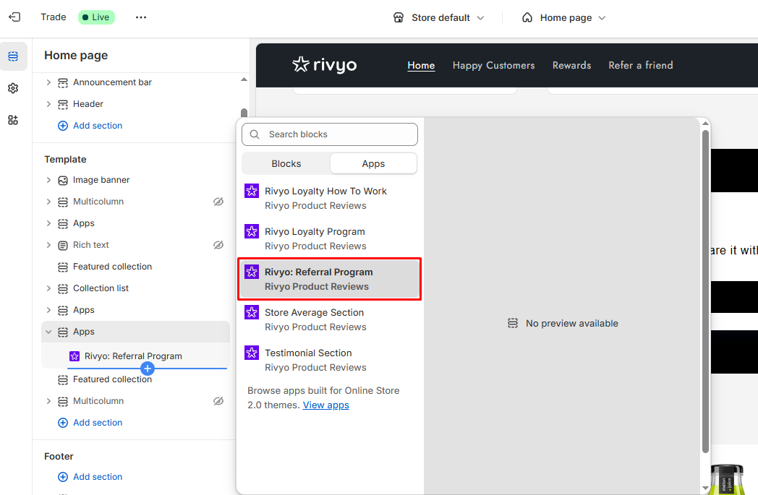This screenshot has height=495, width=758.
Task: Collapse the selected Apps section
Action: (48, 332)
